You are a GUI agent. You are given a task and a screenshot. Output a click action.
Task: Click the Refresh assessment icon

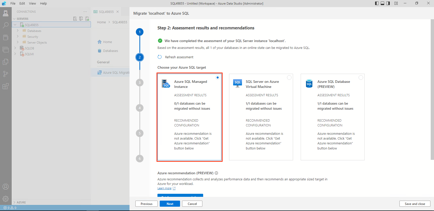(x=159, y=57)
